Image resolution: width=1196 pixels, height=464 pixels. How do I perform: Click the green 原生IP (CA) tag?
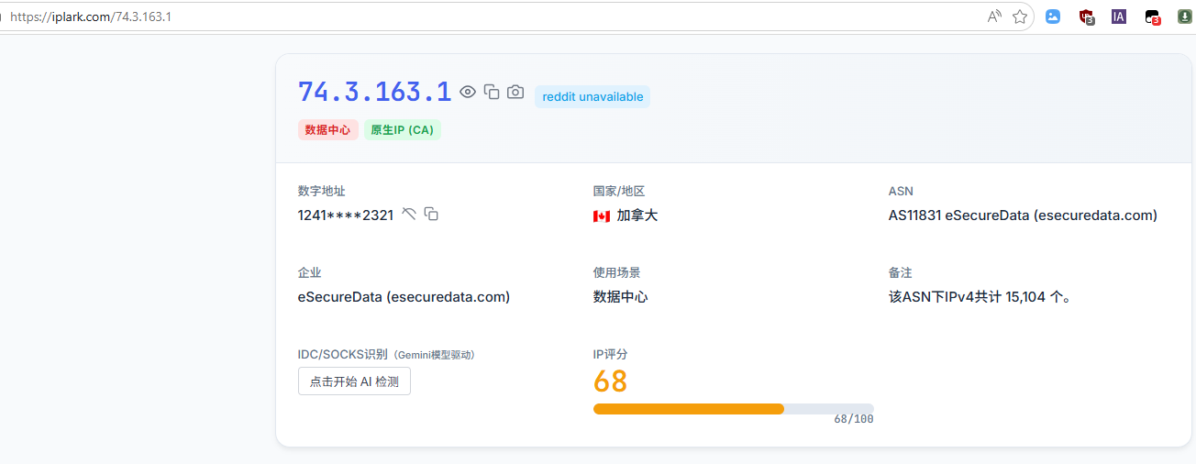(x=402, y=130)
